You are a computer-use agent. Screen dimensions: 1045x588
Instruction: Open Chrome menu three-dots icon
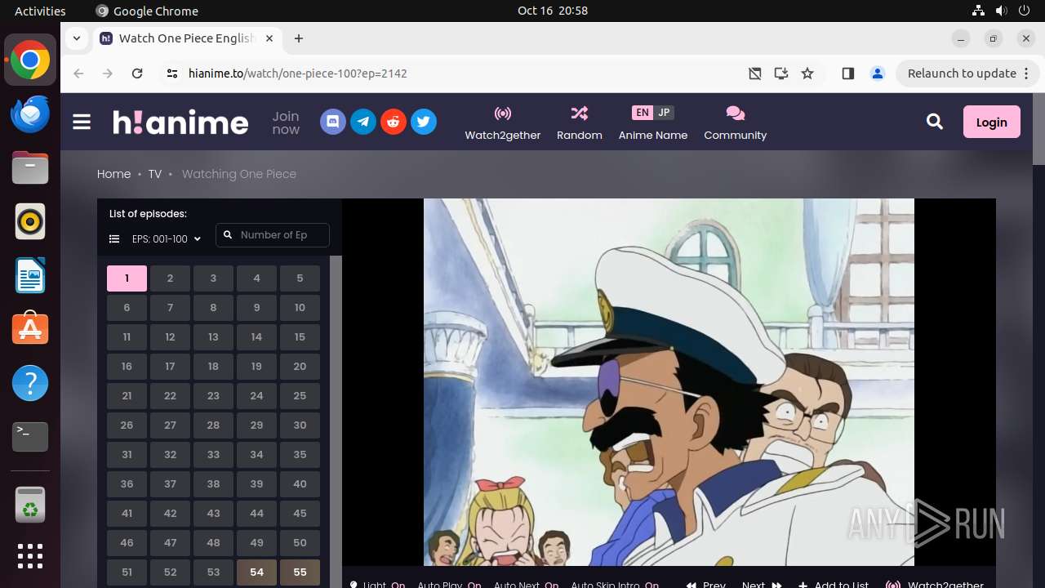(x=1026, y=73)
